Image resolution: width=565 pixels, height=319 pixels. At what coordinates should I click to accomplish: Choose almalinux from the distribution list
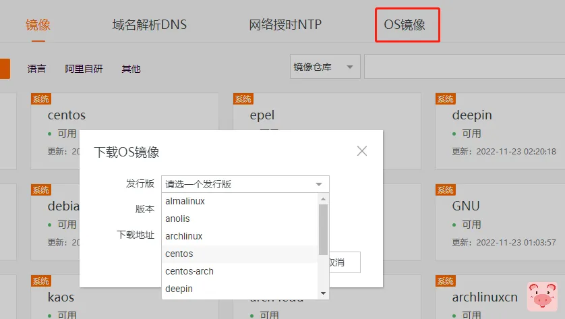[239, 201]
